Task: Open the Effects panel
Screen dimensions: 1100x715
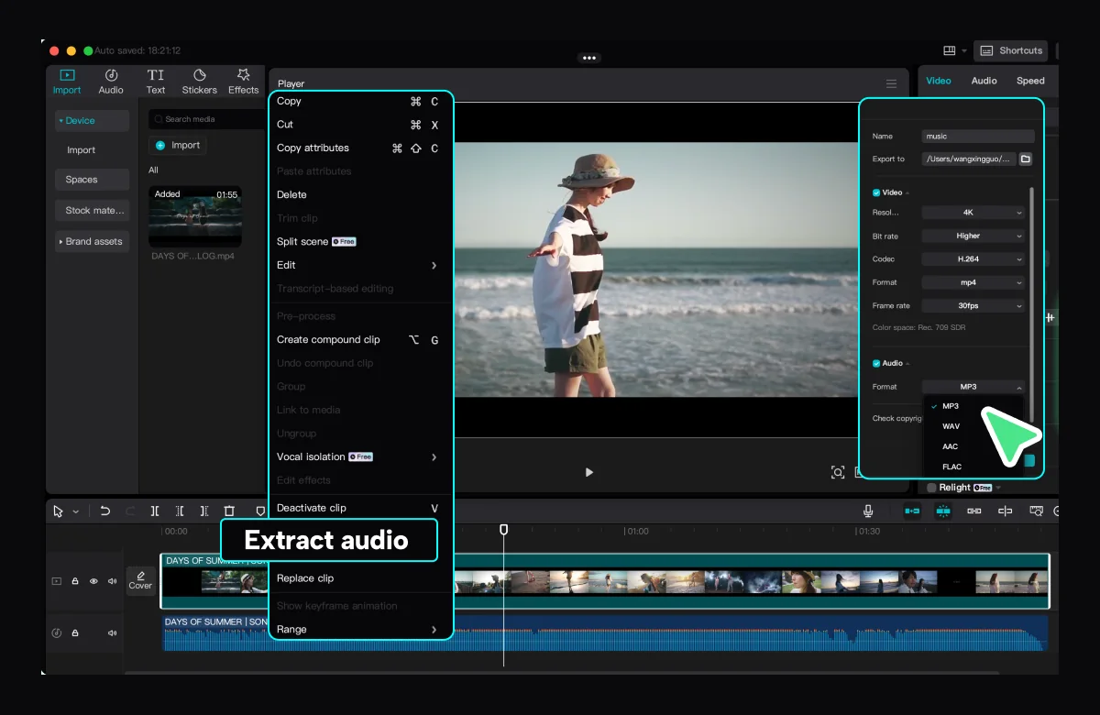Action: tap(243, 81)
